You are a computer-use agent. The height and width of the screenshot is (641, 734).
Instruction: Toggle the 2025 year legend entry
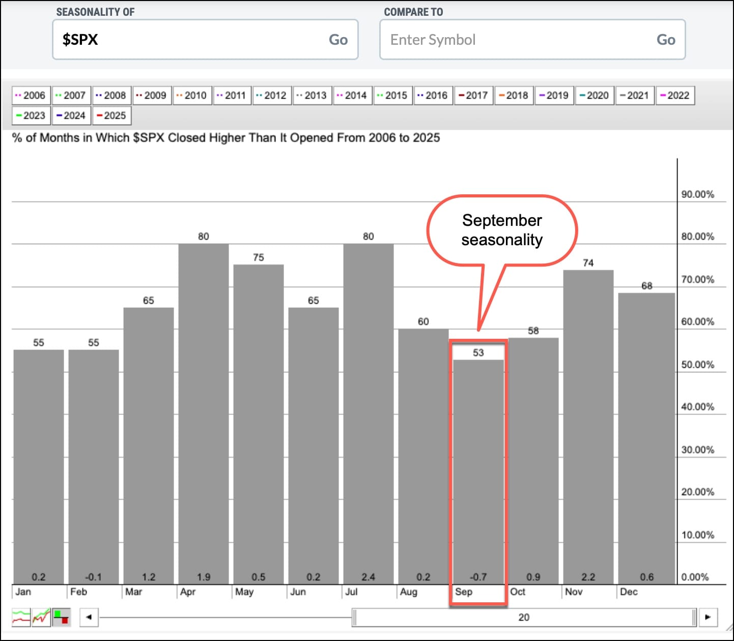click(111, 116)
